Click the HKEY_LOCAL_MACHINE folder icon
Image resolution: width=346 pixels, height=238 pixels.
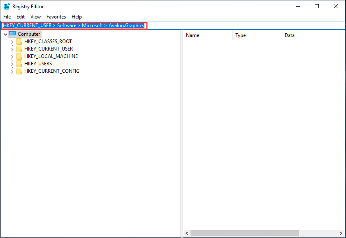coord(19,56)
